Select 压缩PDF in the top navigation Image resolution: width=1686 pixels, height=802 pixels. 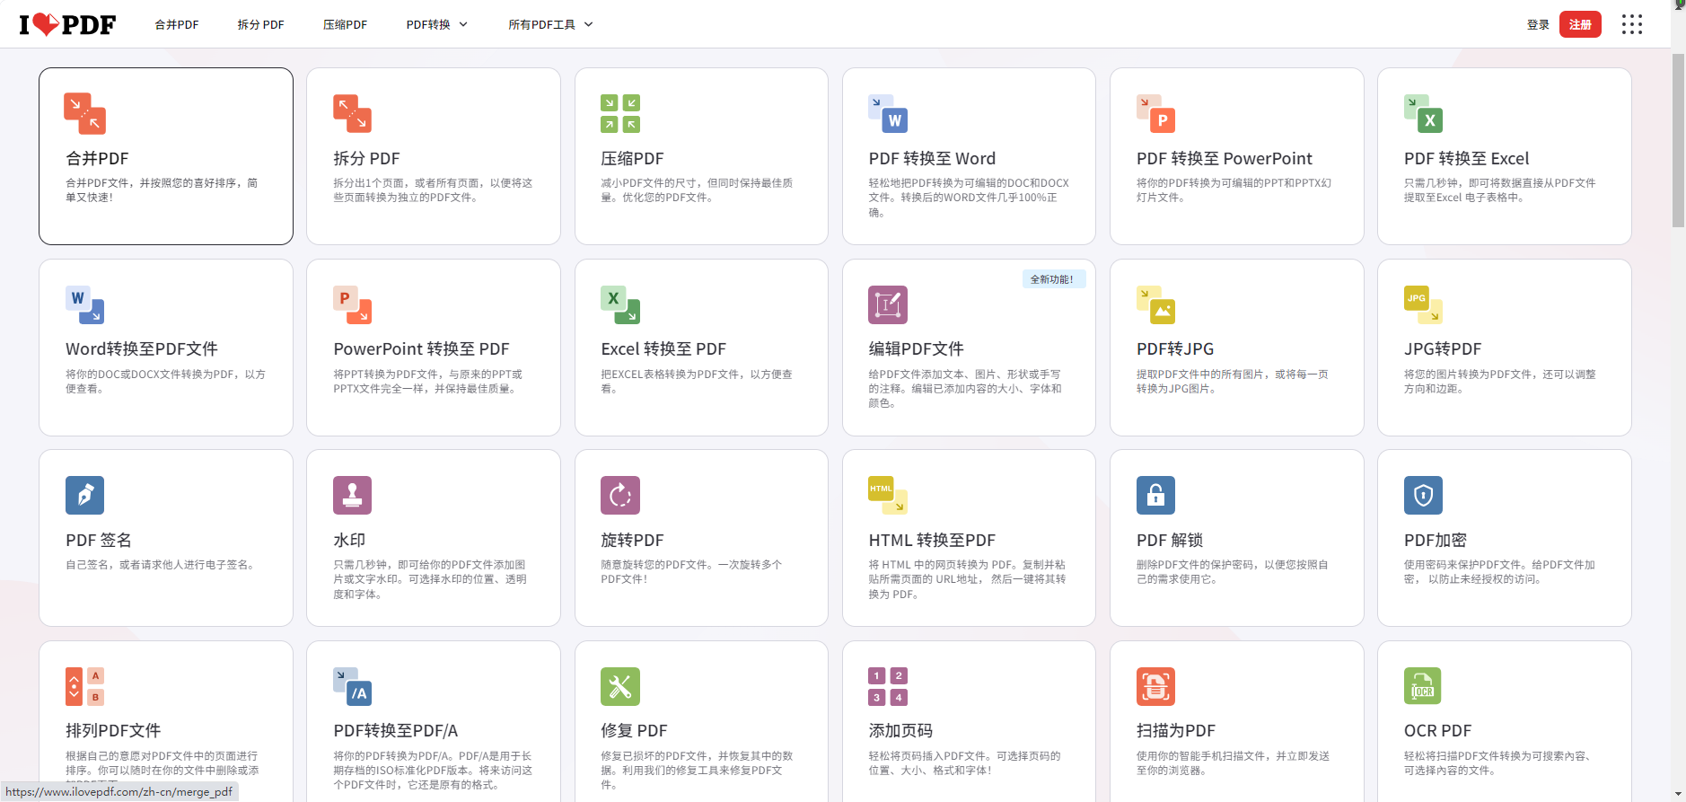345,24
